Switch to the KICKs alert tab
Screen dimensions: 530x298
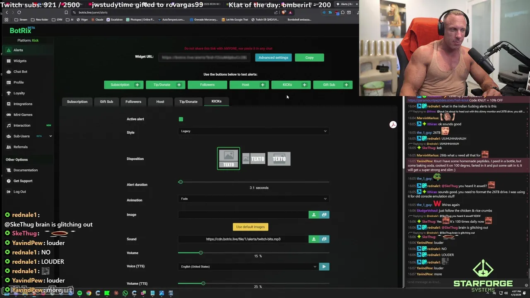pos(217,101)
